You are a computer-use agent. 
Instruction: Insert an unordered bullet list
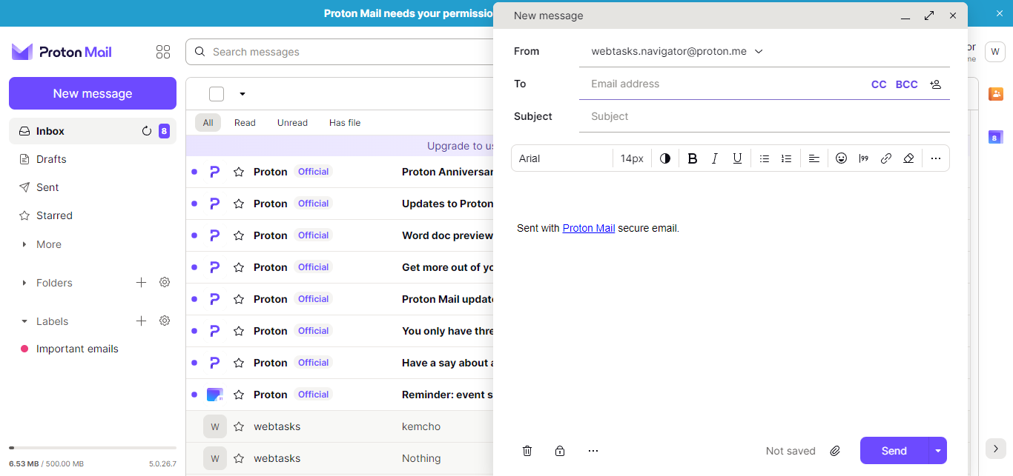[765, 158]
